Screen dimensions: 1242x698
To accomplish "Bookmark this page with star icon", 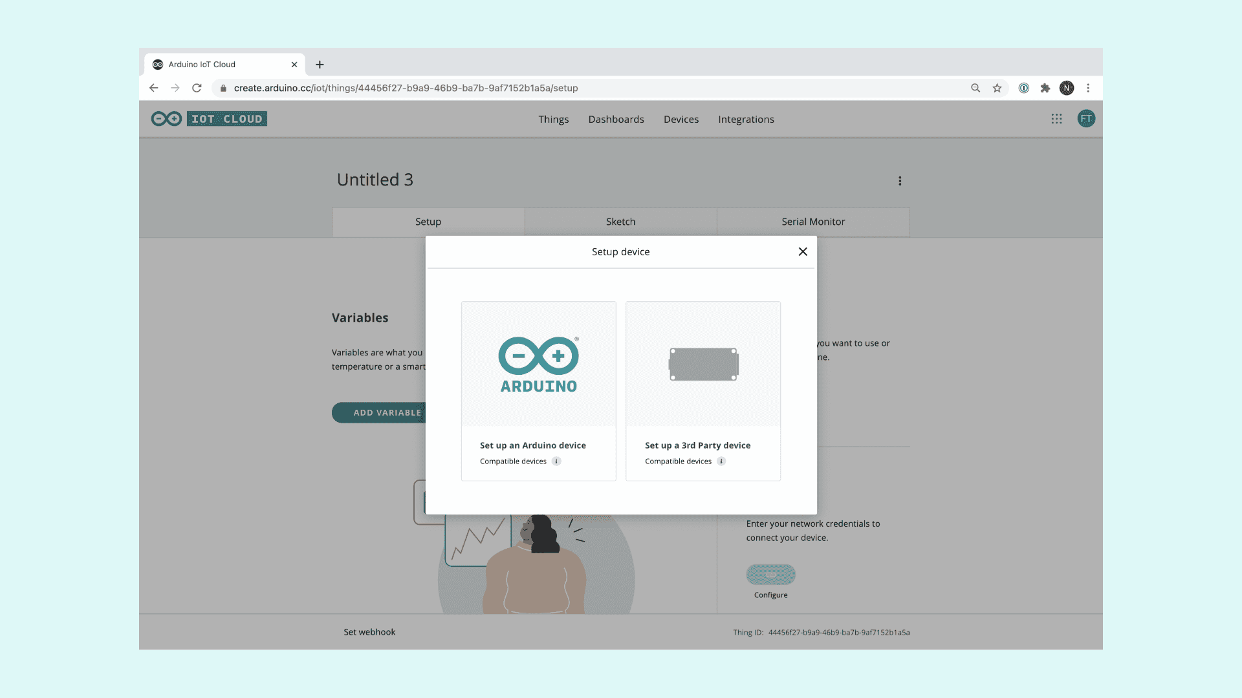I will [x=997, y=88].
